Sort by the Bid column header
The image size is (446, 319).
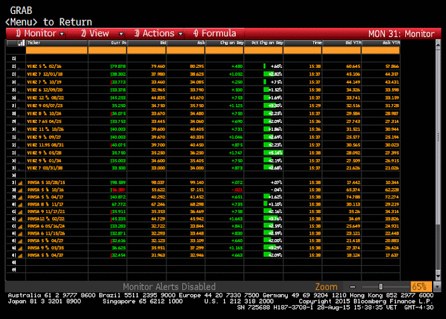[147, 43]
